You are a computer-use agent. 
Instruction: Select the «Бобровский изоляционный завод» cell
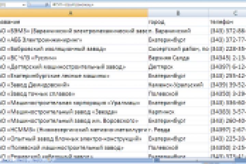pyautogui.click(x=74, y=49)
